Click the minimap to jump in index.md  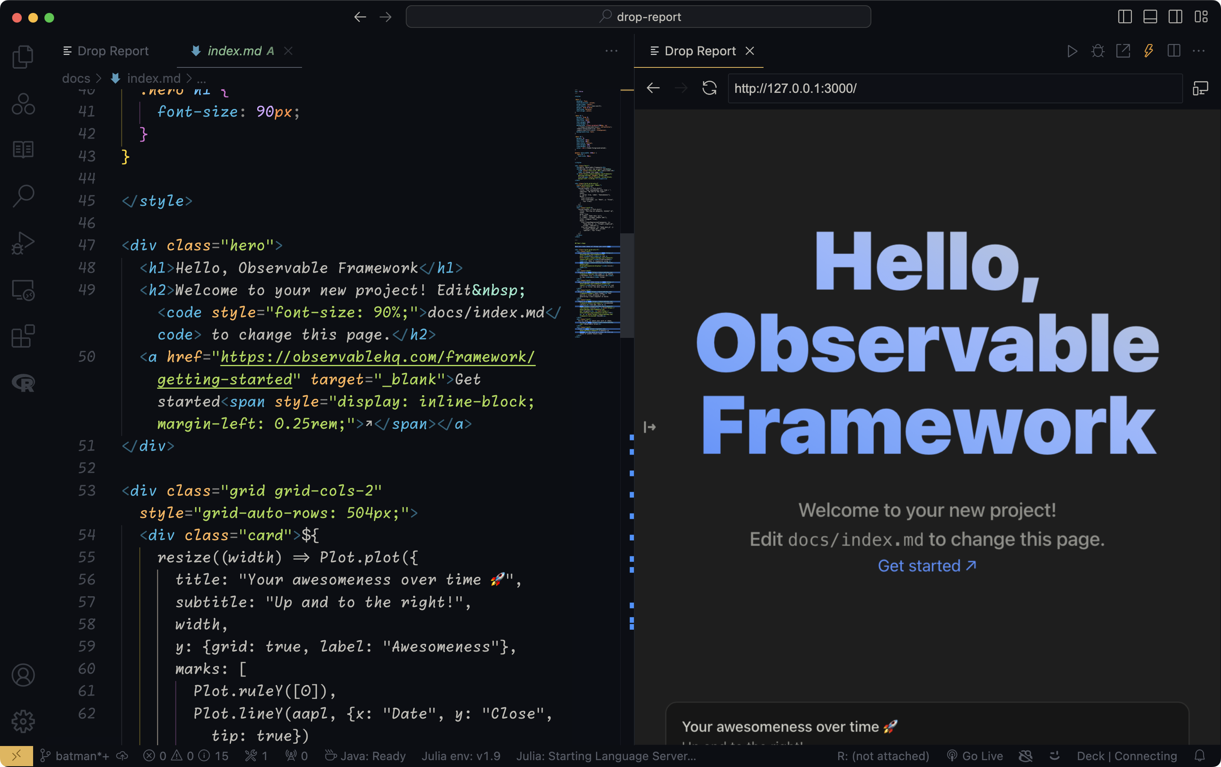(597, 213)
